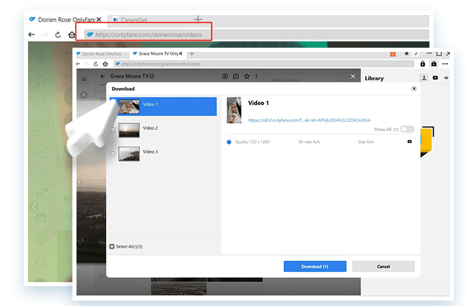Select the 720 x 1280 quality radio option
This screenshot has width=467, height=306.
click(x=229, y=142)
